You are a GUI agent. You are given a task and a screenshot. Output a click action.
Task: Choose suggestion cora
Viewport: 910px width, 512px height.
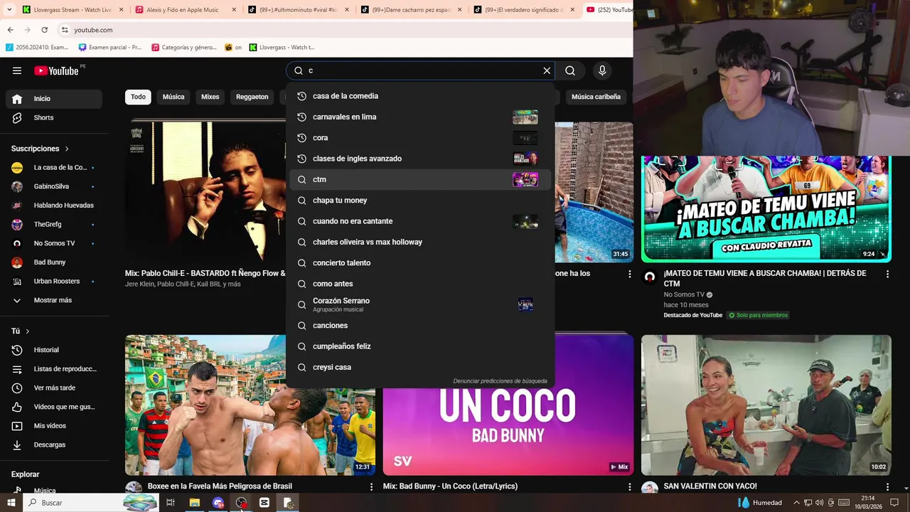420,138
